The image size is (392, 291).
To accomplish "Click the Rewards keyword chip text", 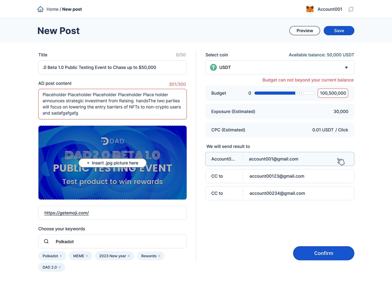I will (149, 256).
